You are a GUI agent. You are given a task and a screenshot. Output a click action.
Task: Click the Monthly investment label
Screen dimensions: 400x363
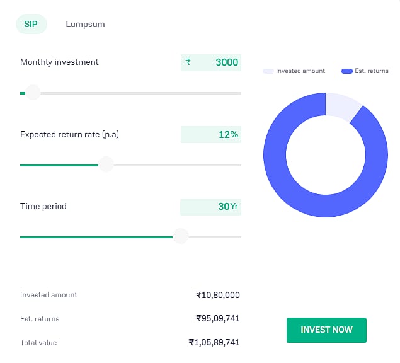[59, 62]
